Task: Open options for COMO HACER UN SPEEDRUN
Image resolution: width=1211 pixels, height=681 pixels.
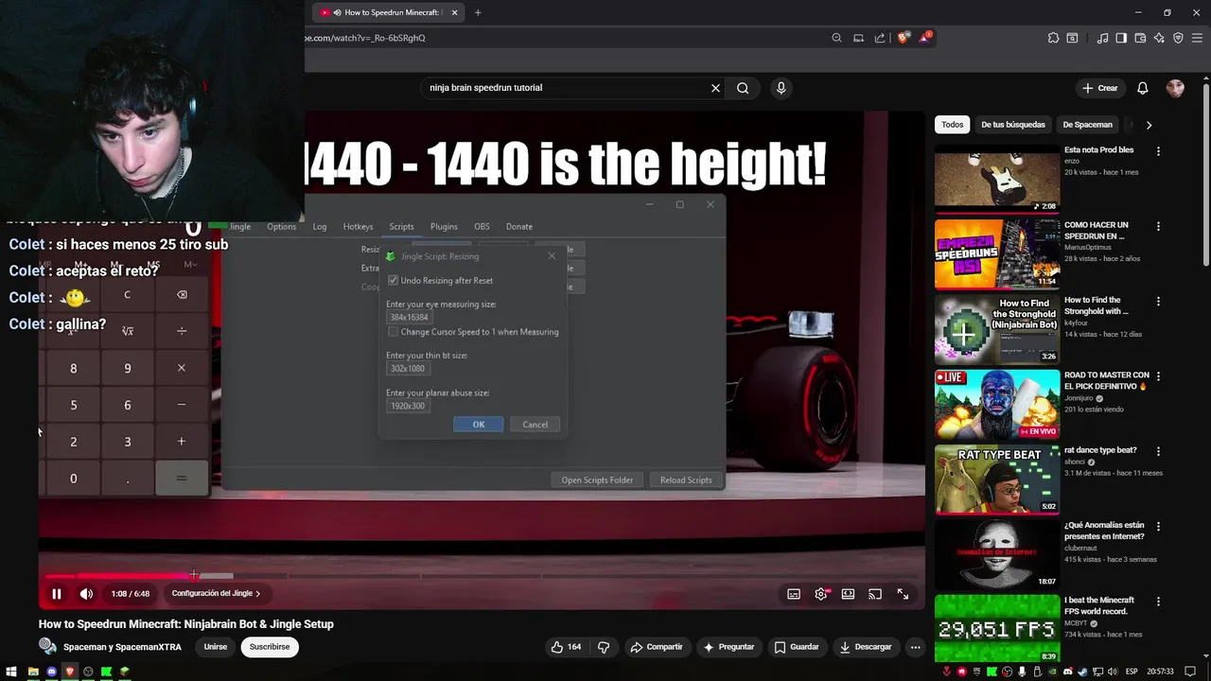Action: [1158, 226]
